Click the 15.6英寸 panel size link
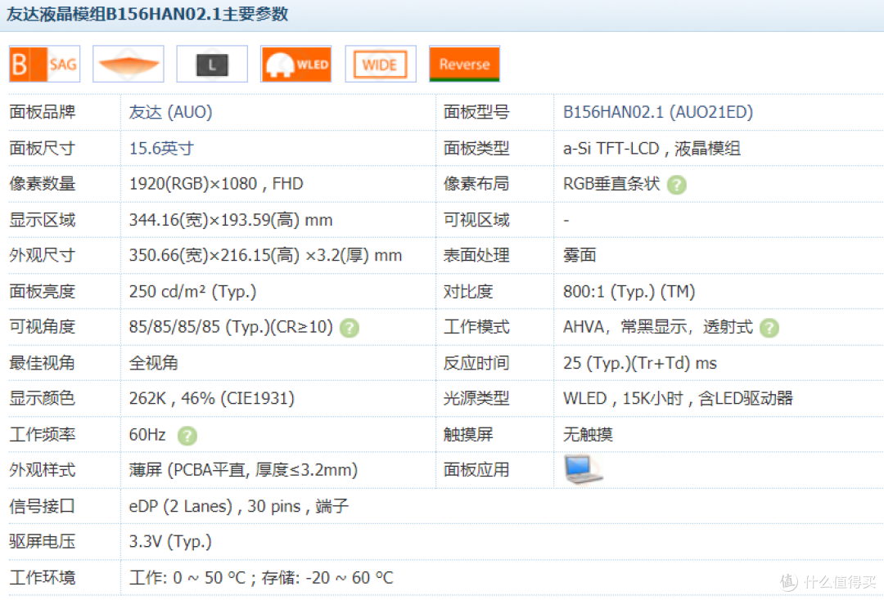The width and height of the screenshot is (884, 600). click(161, 148)
